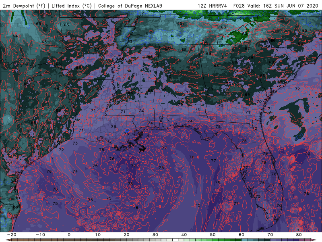Click the 50 tick label on the color scale
The image size is (322, 242).
point(213,235)
